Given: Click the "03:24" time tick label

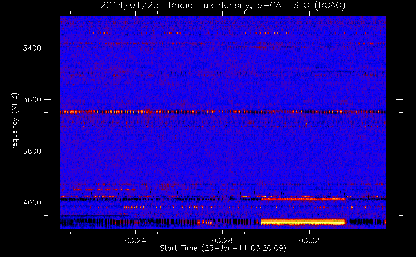Looking at the screenshot, I should [135, 241].
